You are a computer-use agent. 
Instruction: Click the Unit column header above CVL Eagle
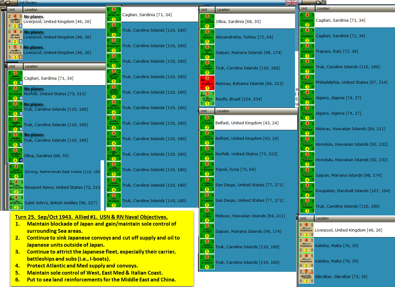click(15, 10)
